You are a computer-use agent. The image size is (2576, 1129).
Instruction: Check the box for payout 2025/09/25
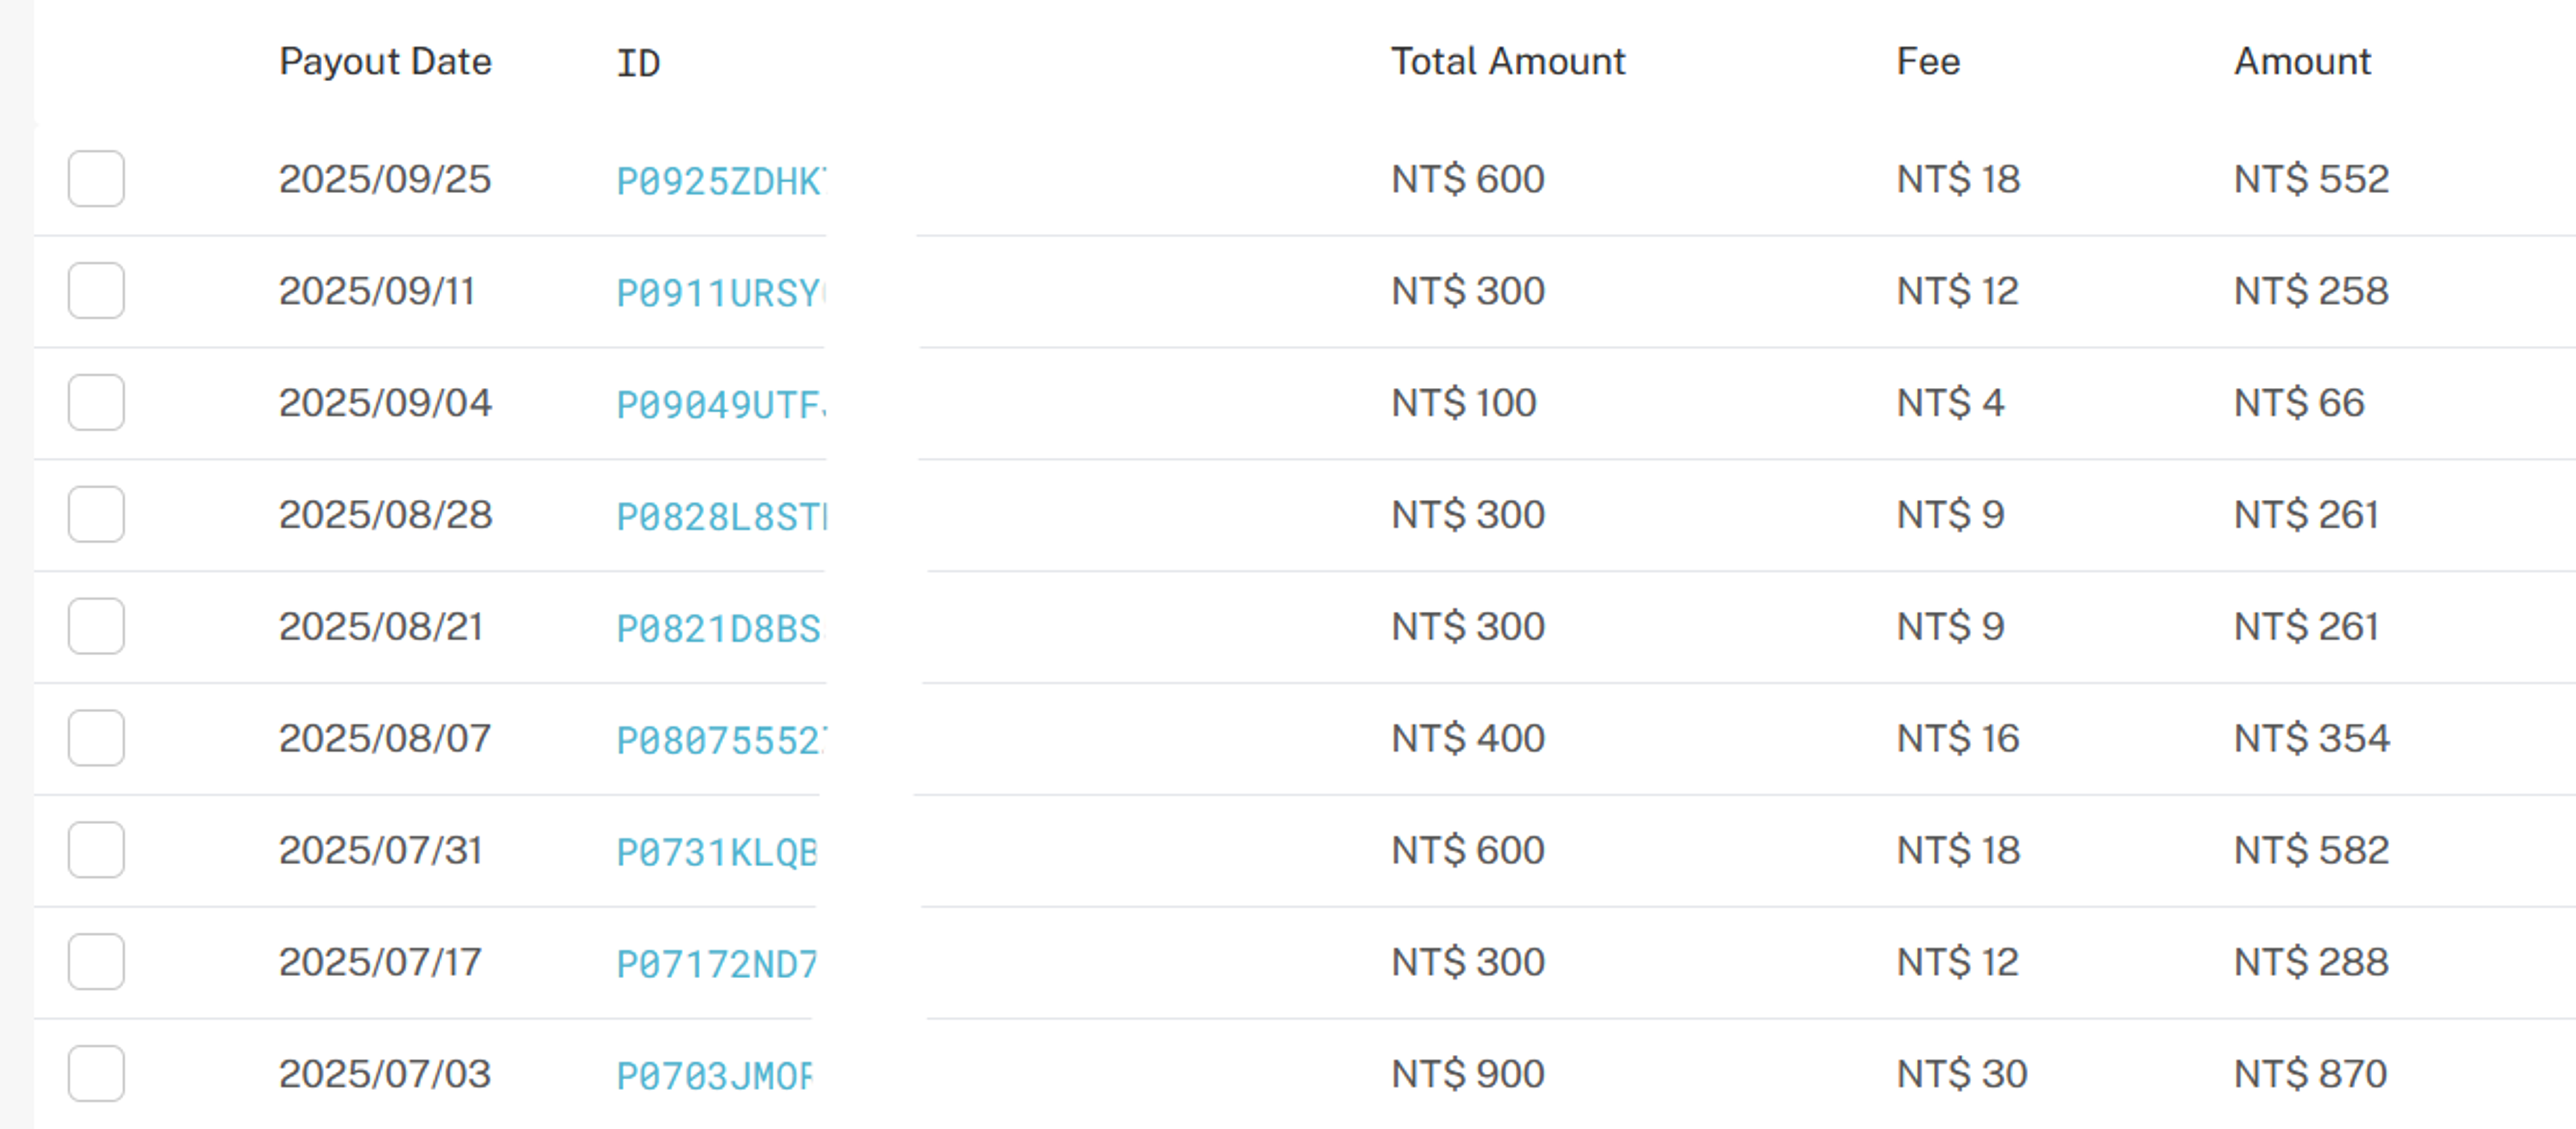tap(96, 179)
